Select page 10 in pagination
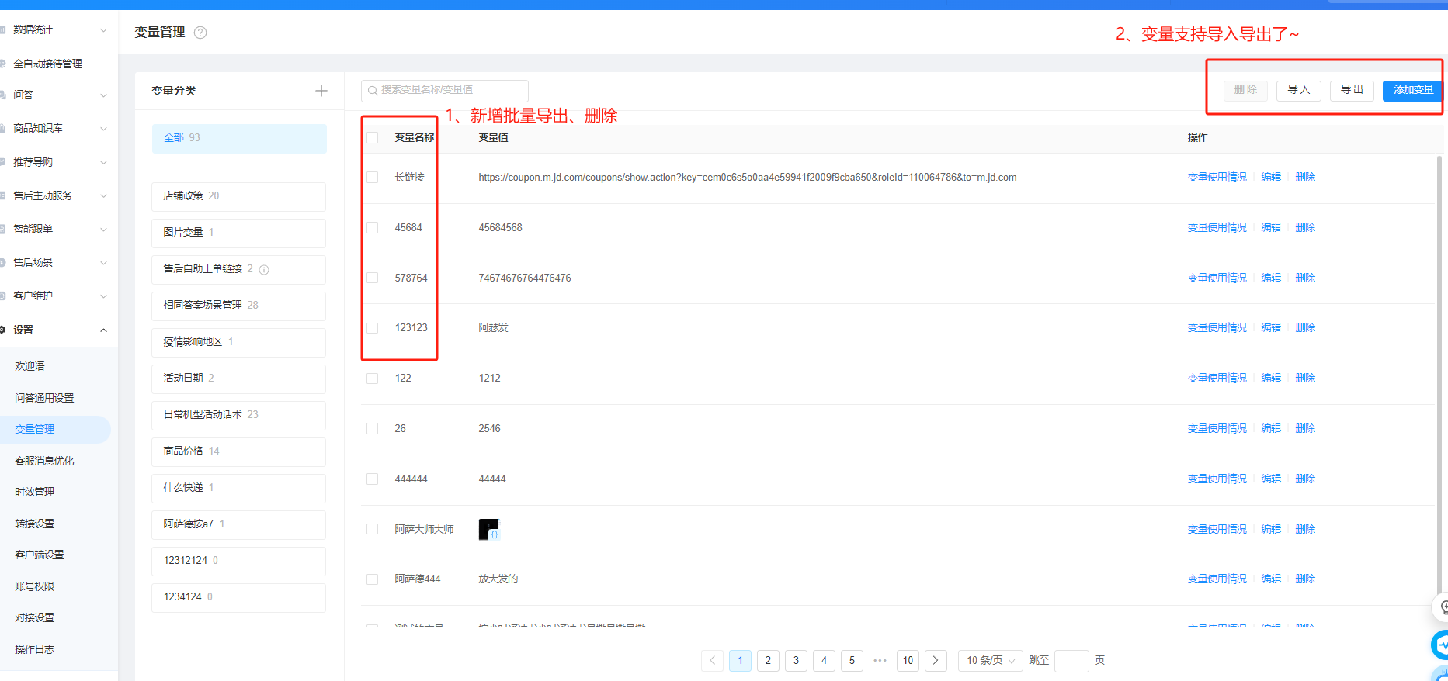 (x=908, y=661)
